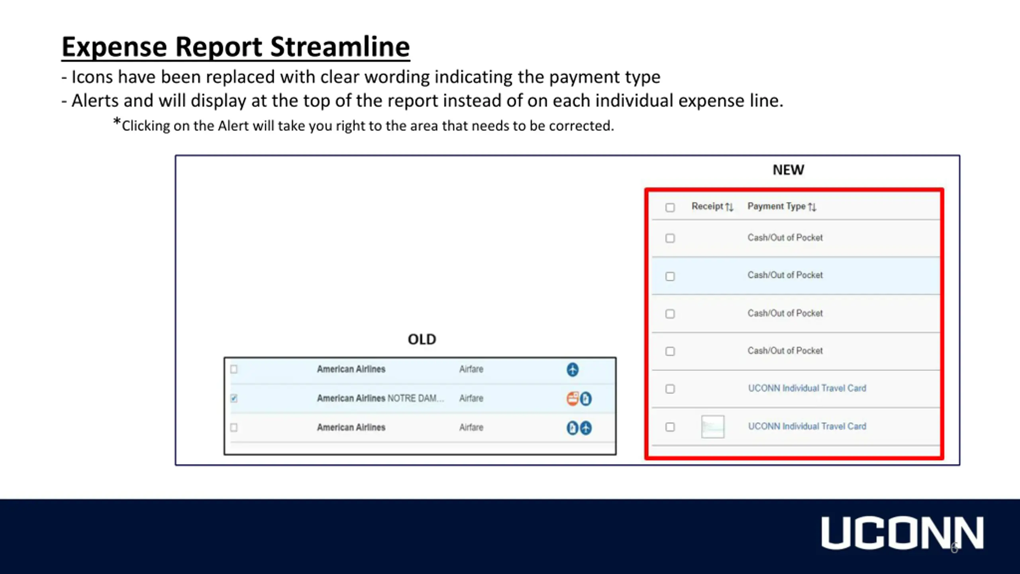This screenshot has height=574, width=1020.
Task: Toggle the select-all checkbox in the Receipt header row
Action: pos(670,207)
